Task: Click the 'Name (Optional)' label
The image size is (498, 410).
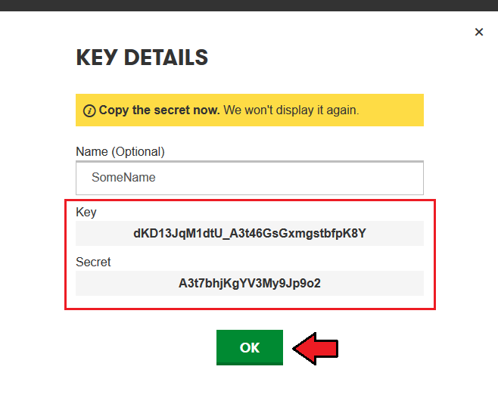Action: (120, 152)
